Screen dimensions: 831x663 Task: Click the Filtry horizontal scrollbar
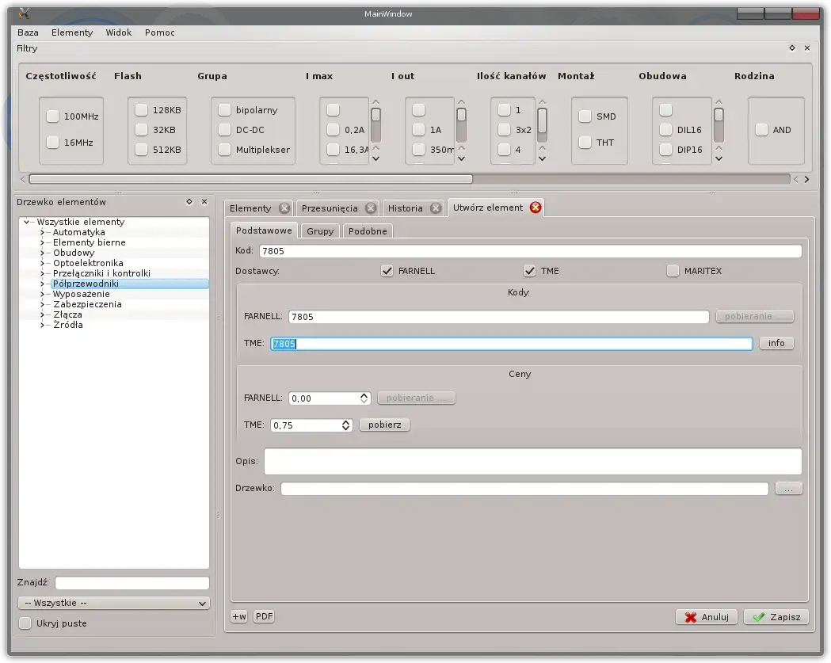pyautogui.click(x=250, y=179)
